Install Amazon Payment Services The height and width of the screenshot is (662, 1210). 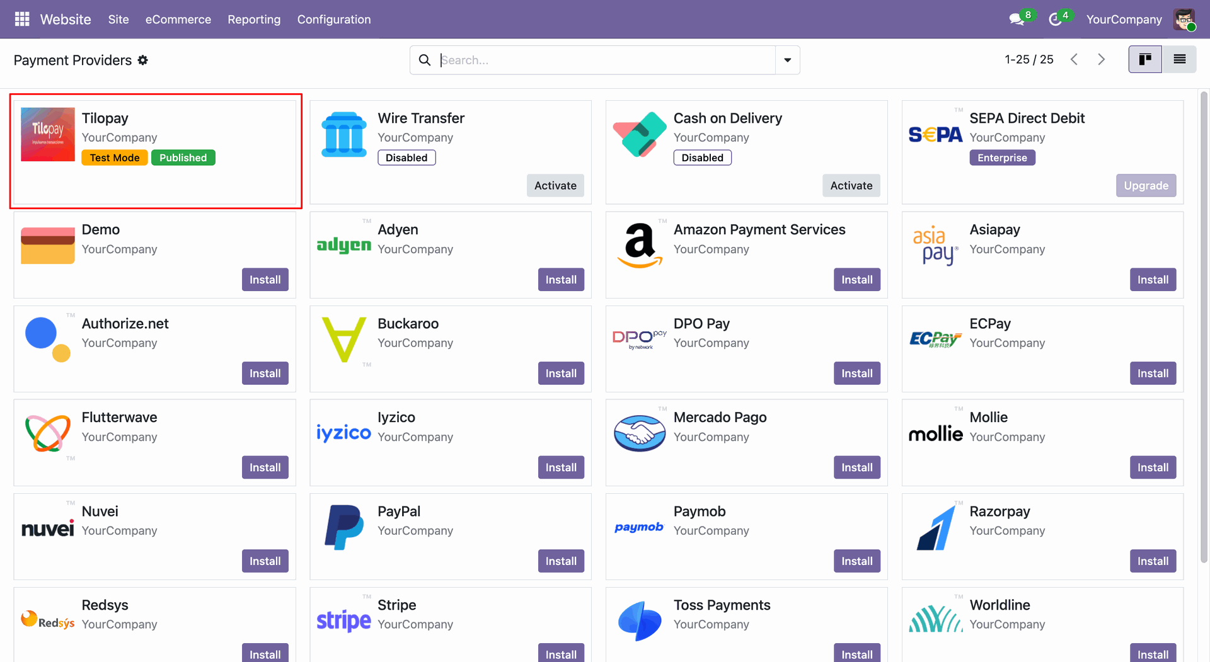pos(857,279)
